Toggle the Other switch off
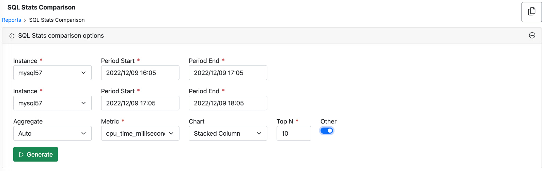 coord(327,131)
